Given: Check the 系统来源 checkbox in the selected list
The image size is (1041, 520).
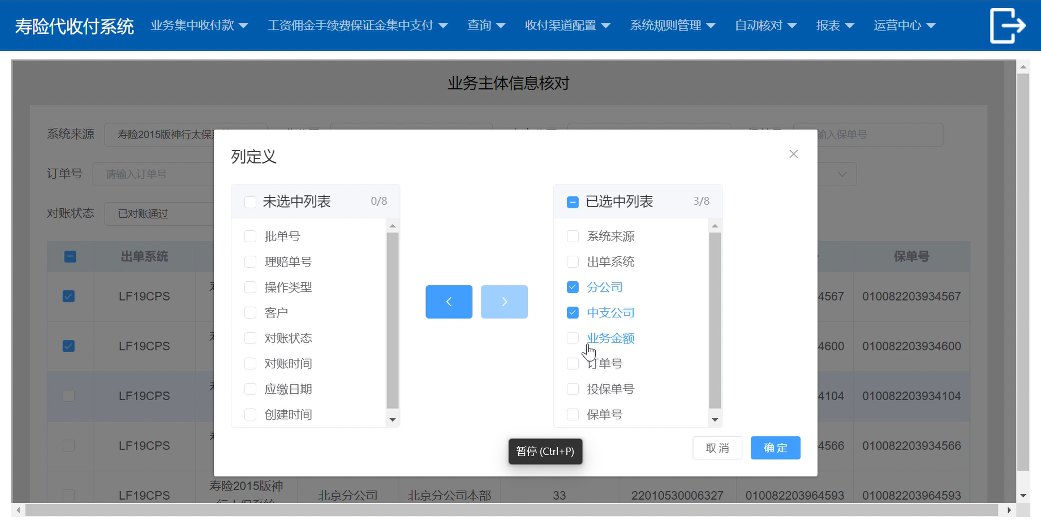Looking at the screenshot, I should pos(573,237).
